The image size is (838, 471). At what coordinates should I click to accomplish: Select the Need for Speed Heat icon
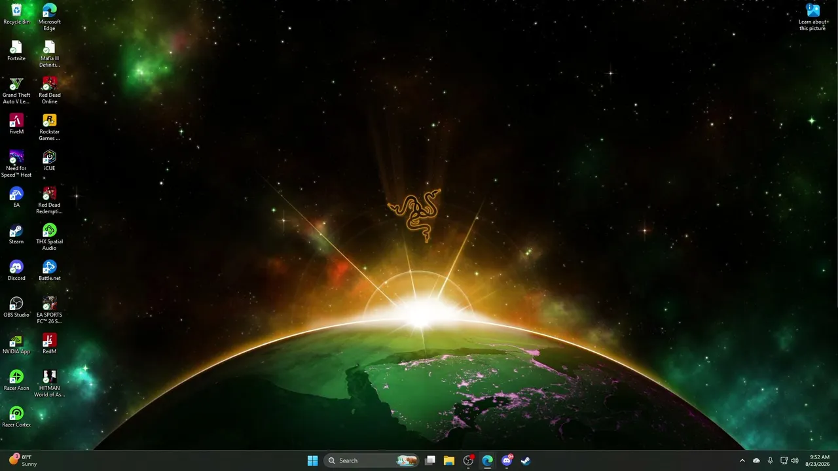16,164
